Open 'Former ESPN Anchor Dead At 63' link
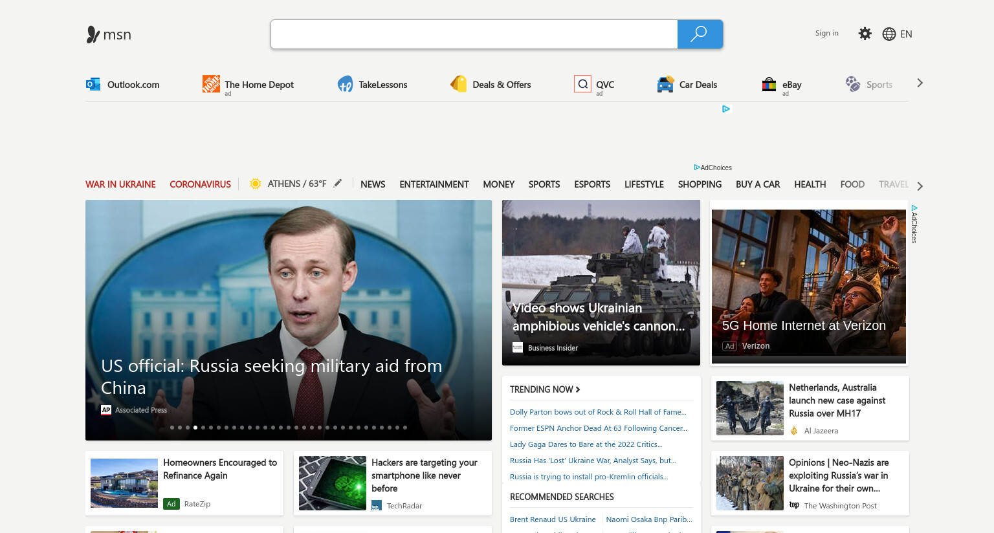This screenshot has width=994, height=533. click(x=599, y=428)
